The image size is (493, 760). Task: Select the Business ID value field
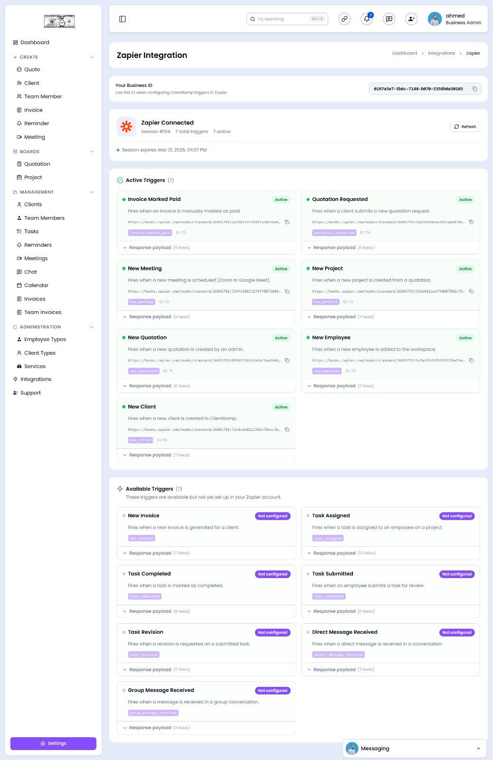point(418,89)
